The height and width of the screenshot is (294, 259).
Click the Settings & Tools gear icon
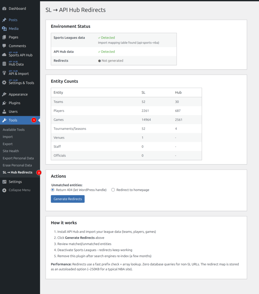4,82
